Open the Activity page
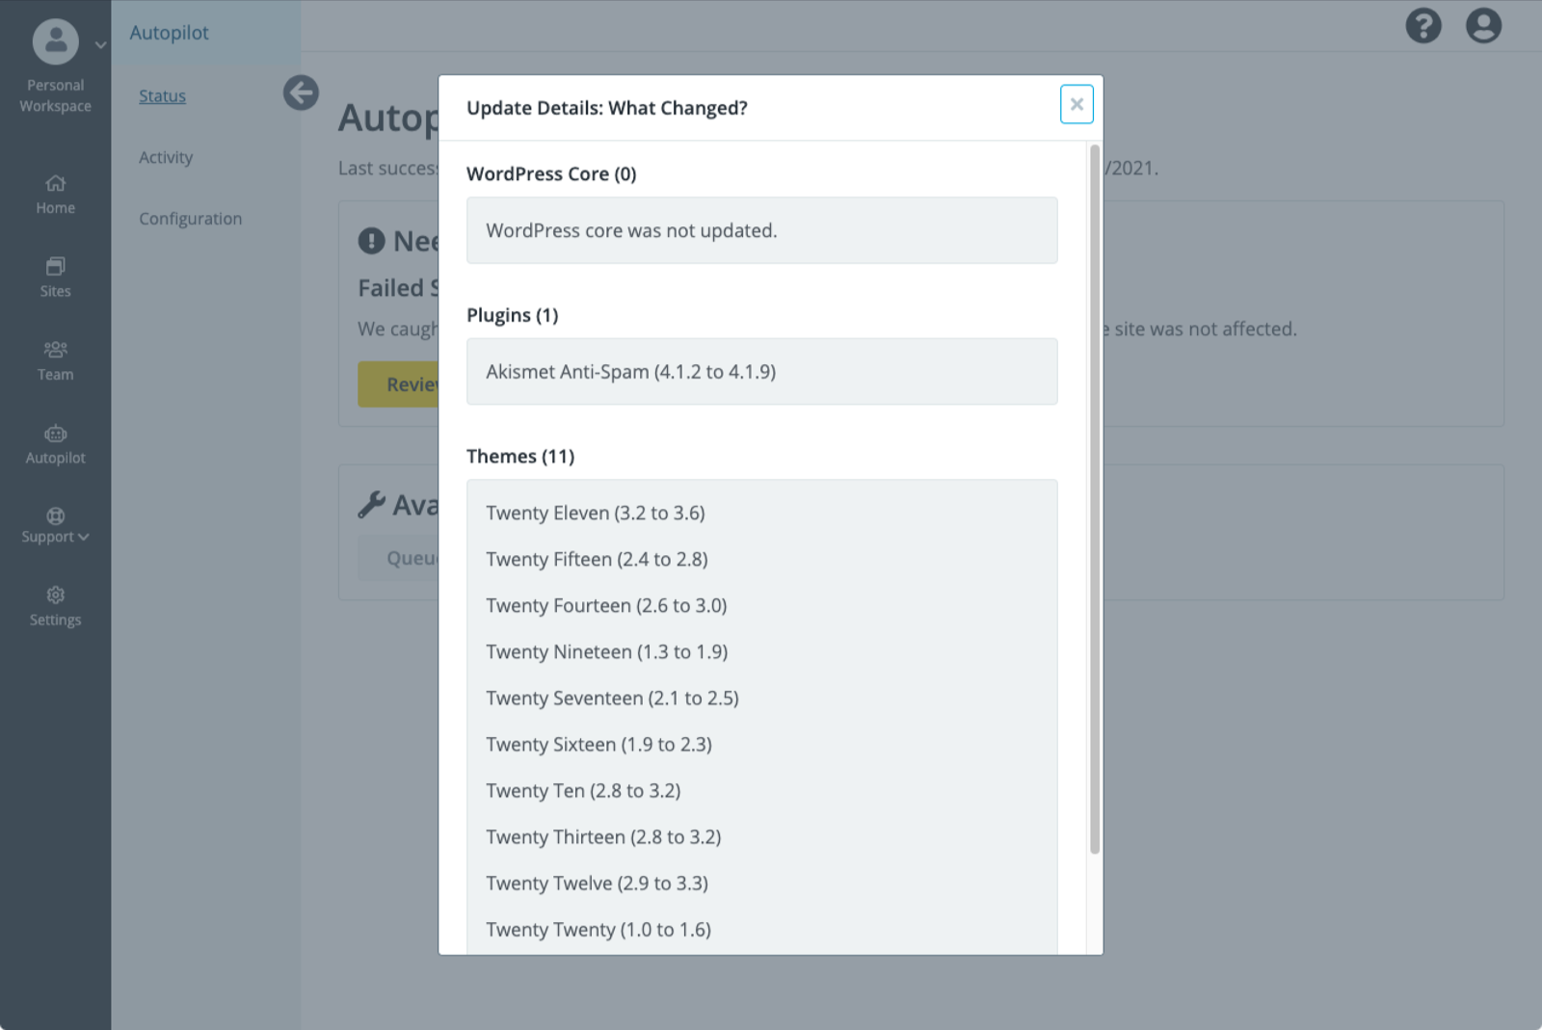1542x1030 pixels. (x=165, y=157)
